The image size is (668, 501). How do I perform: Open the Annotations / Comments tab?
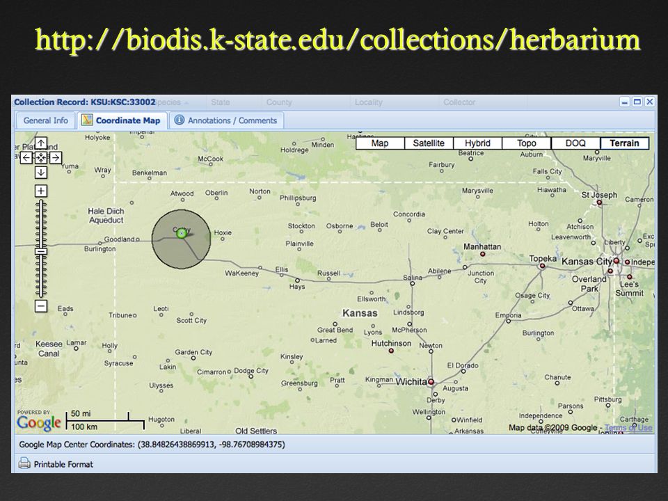coord(227,120)
